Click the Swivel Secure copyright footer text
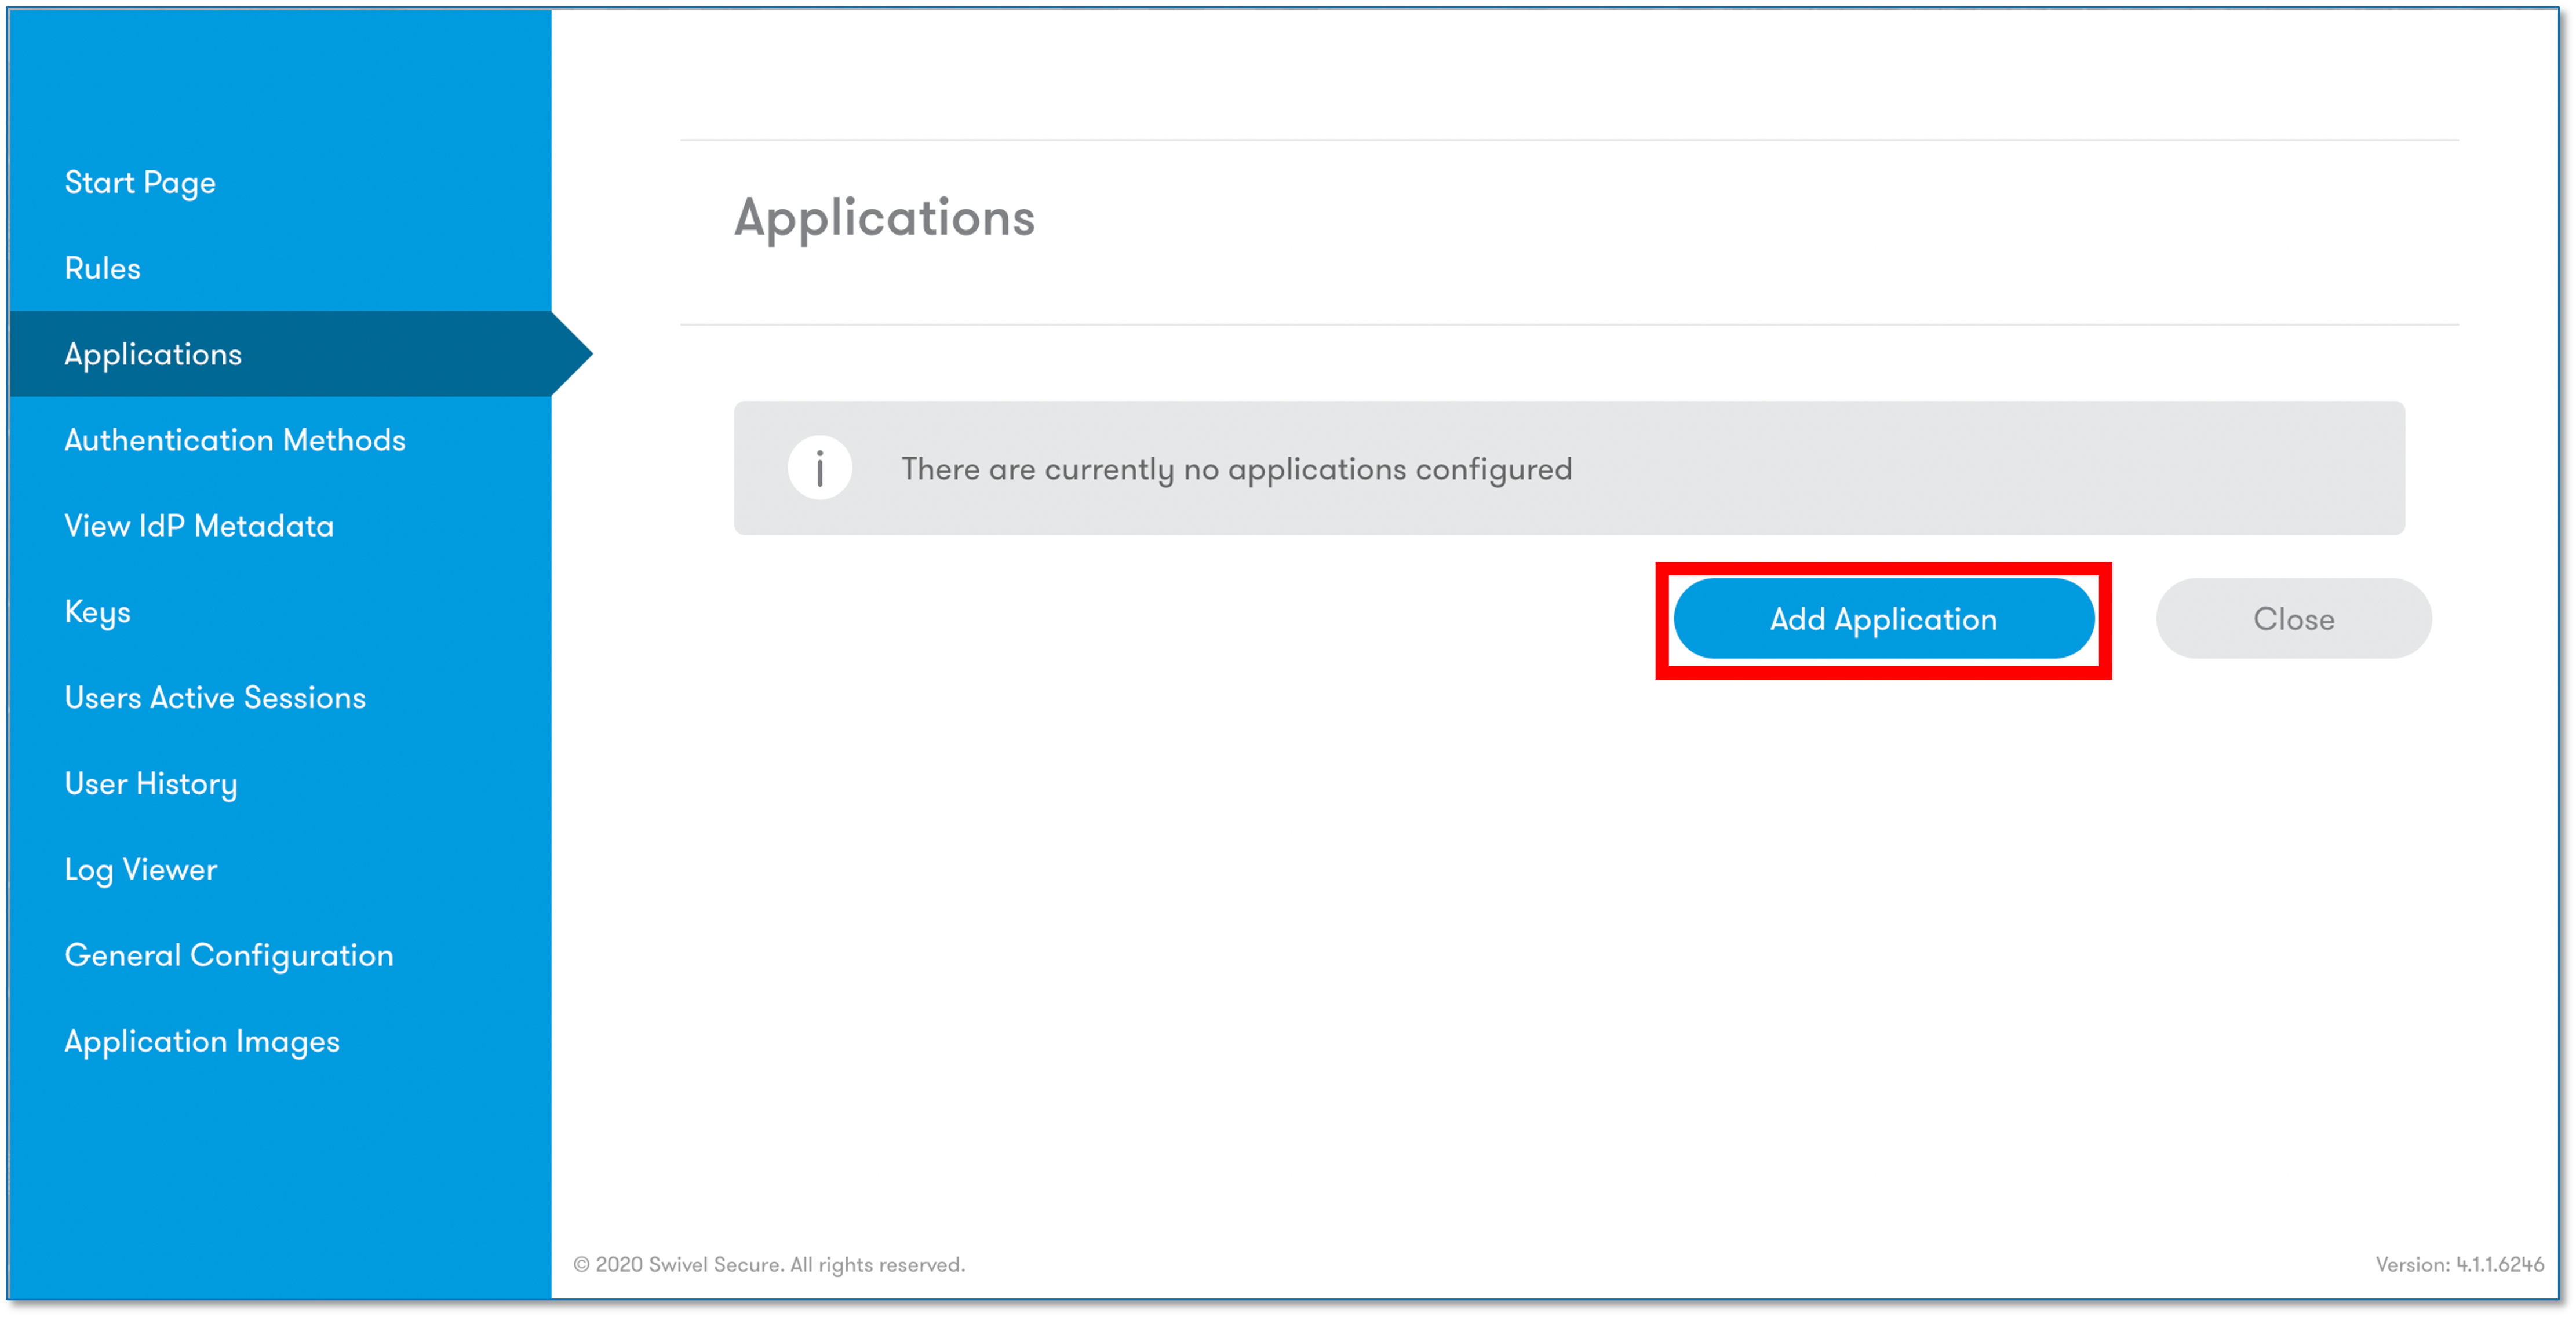Image resolution: width=2576 pixels, height=1317 pixels. point(769,1265)
